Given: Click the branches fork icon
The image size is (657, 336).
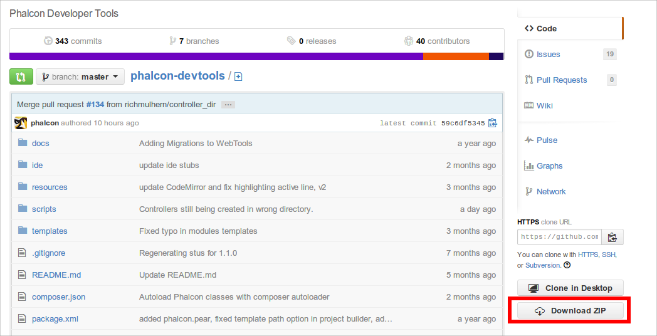Looking at the screenshot, I should (x=172, y=41).
